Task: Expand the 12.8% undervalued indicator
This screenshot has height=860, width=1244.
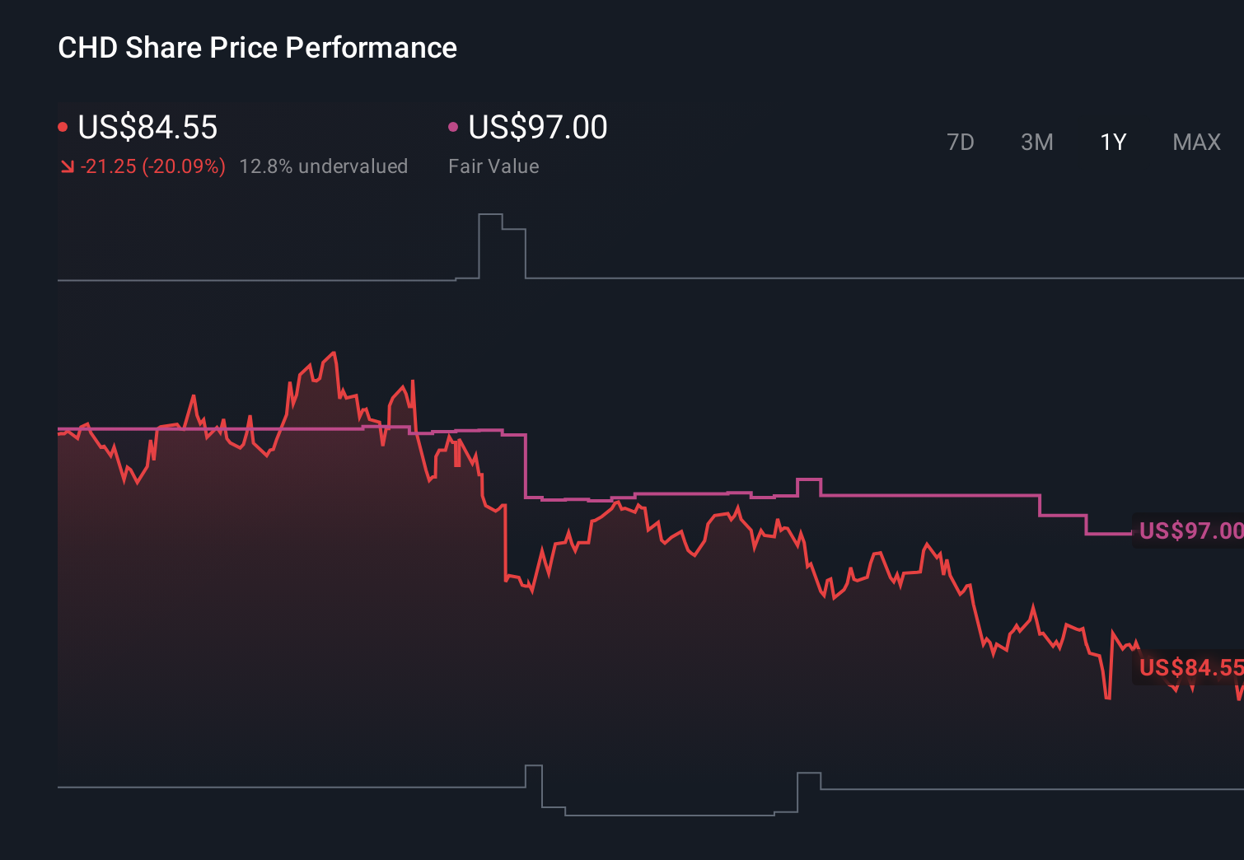Action: click(324, 166)
